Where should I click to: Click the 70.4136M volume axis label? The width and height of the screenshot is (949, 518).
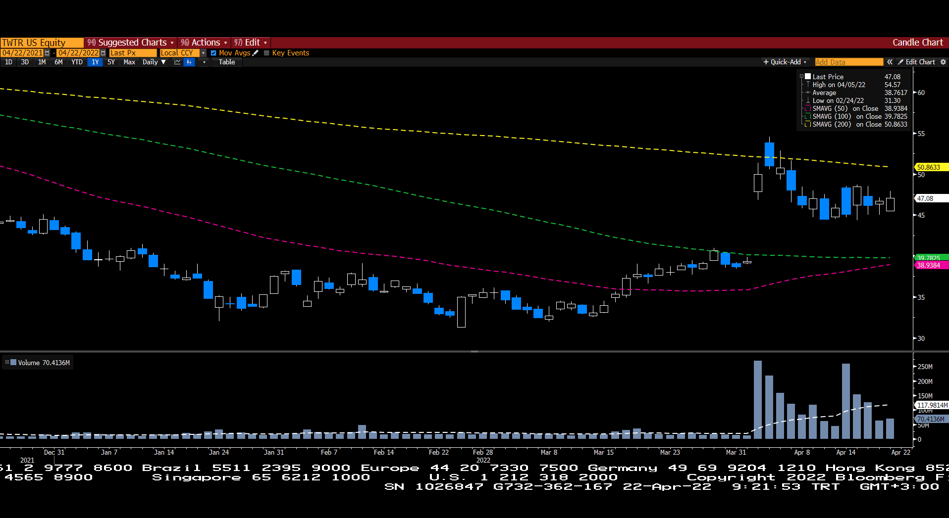(x=931, y=419)
